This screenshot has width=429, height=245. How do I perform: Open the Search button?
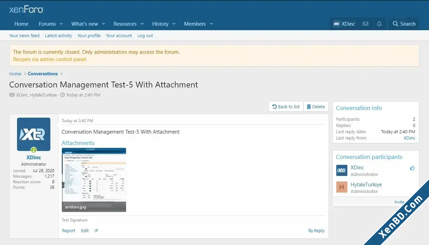click(404, 24)
